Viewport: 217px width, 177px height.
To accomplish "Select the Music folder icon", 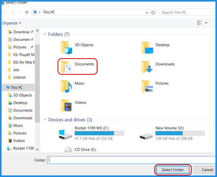I will coord(66,86).
